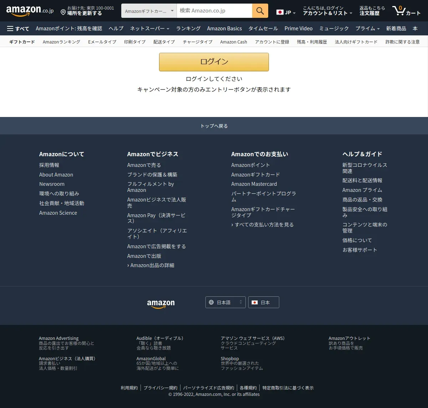Open Shopbop footer link

tap(230, 359)
